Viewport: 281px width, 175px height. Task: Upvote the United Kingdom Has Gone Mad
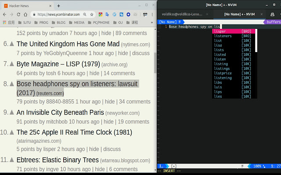[12, 44]
